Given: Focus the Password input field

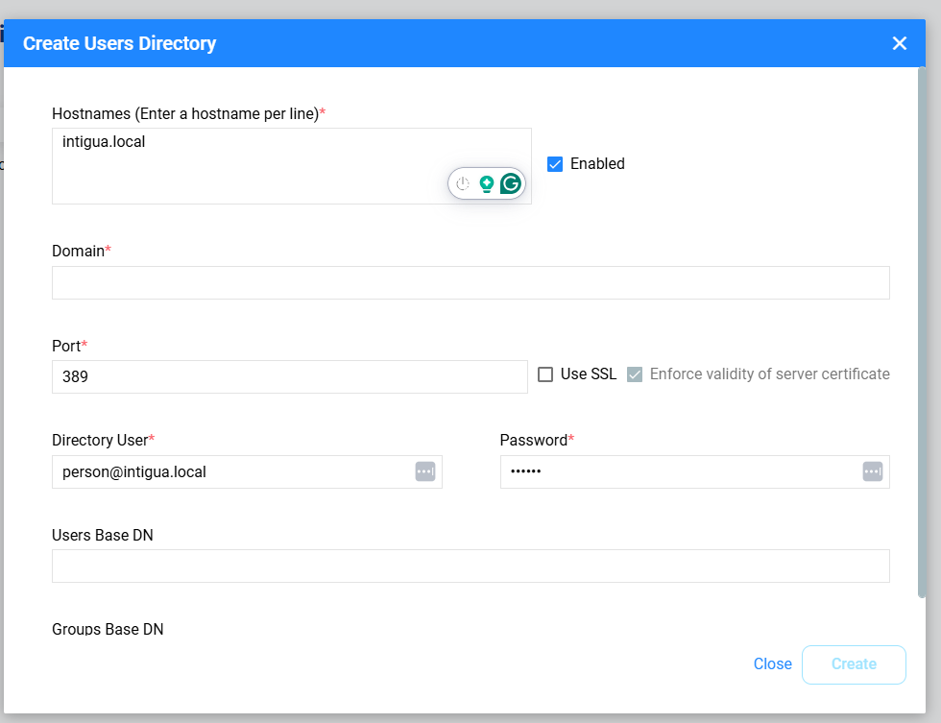Looking at the screenshot, I should point(677,472).
